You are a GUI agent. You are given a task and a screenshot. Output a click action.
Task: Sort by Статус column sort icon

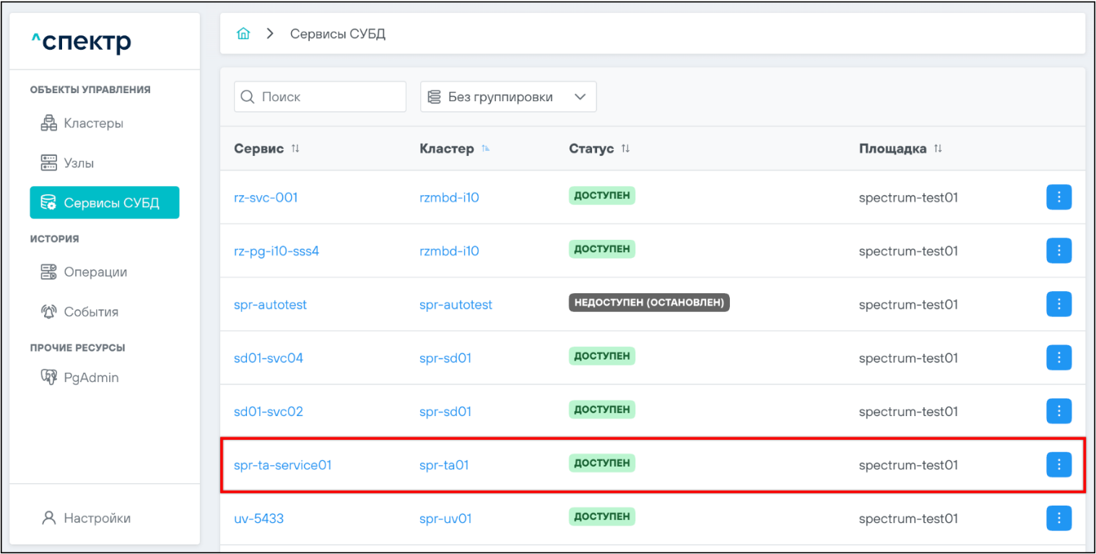click(625, 149)
